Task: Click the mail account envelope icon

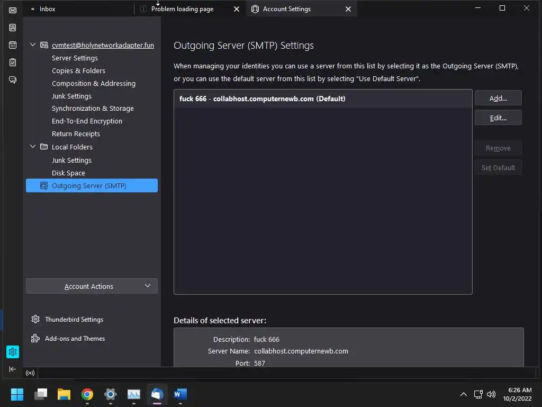Action: point(44,45)
